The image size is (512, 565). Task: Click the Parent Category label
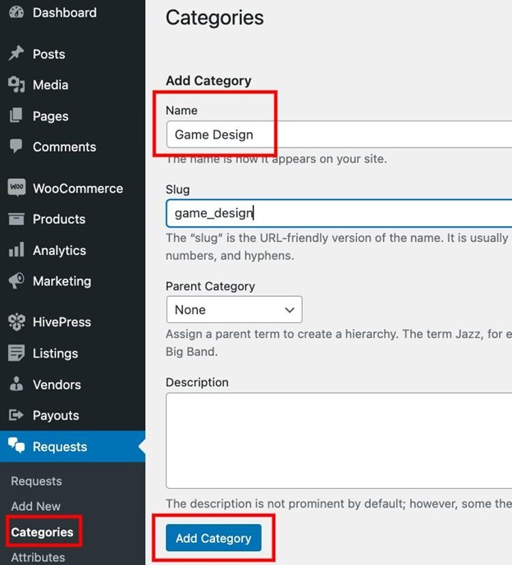210,286
